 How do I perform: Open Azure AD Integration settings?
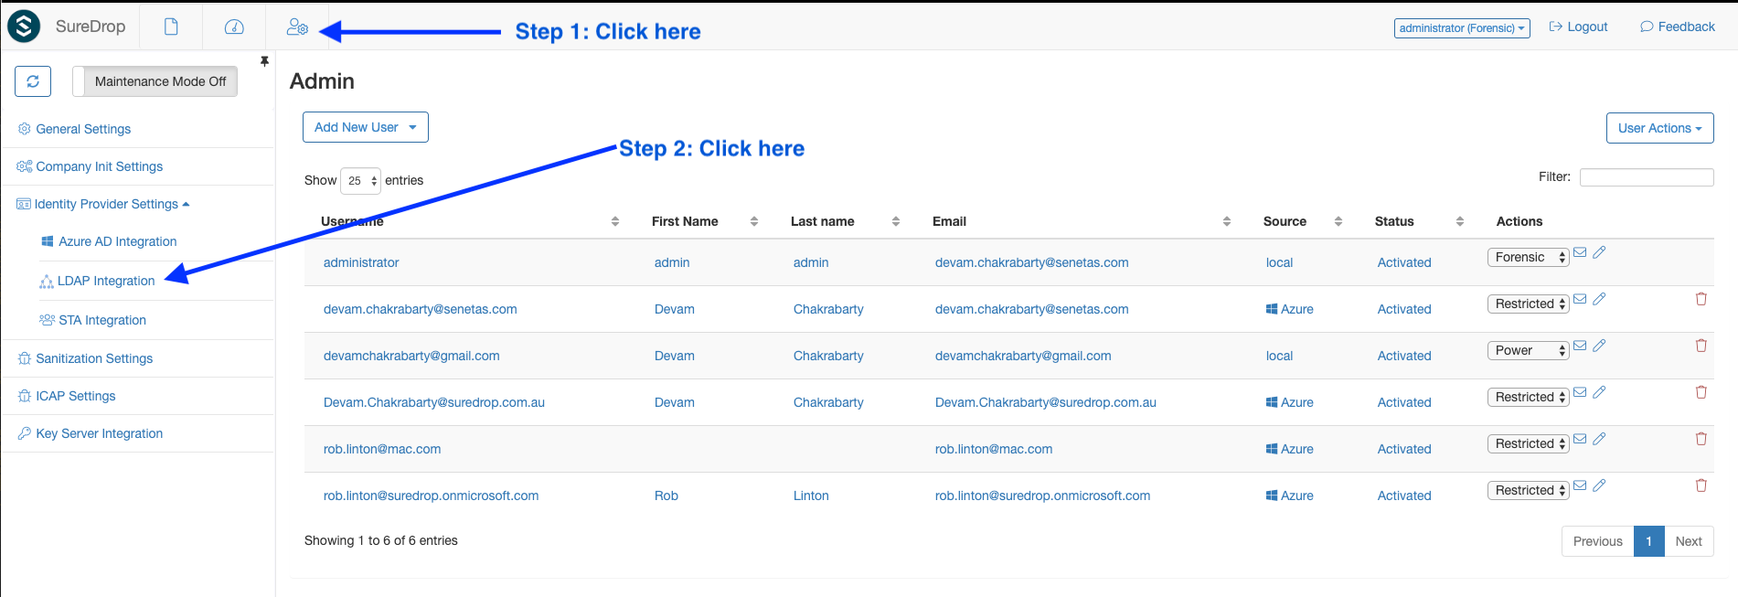tap(110, 241)
